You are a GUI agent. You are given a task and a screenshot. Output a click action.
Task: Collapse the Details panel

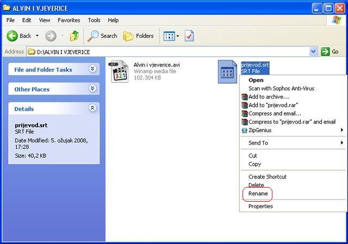click(92, 108)
